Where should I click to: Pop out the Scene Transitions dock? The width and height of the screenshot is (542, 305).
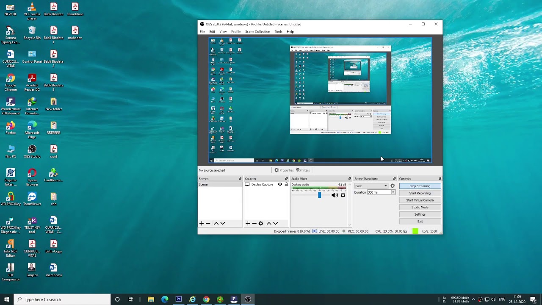(x=394, y=179)
